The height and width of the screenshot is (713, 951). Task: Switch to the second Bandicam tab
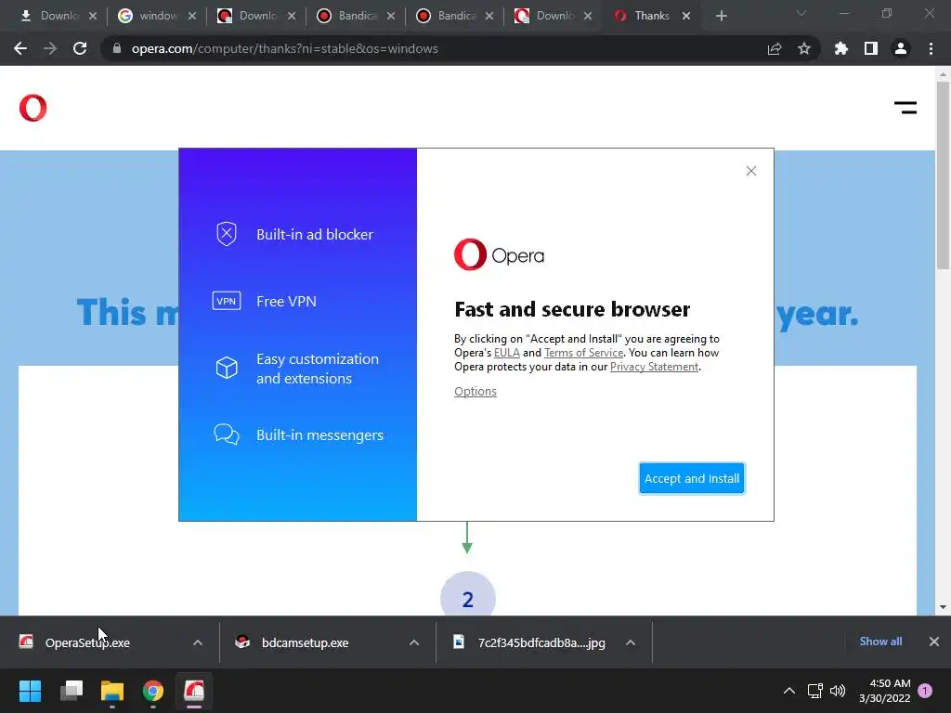point(455,16)
